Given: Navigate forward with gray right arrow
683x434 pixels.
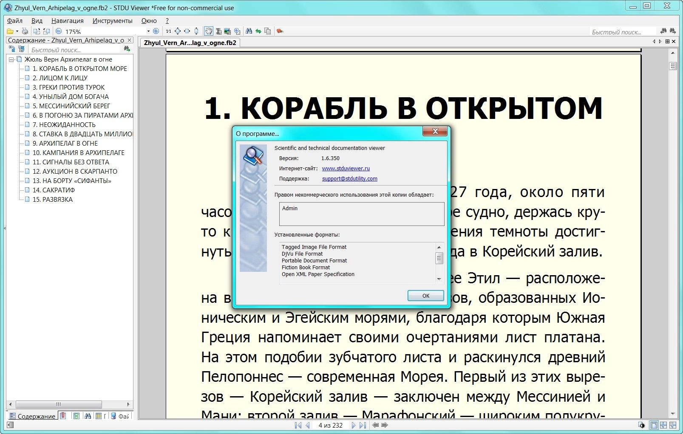Looking at the screenshot, I should pos(385,425).
